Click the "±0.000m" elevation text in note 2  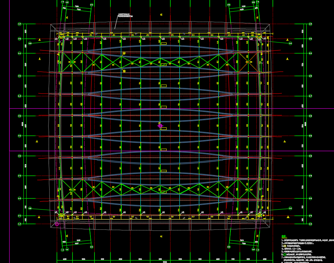click(x=307, y=243)
